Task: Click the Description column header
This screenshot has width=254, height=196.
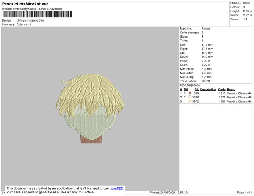Action: 208,90
